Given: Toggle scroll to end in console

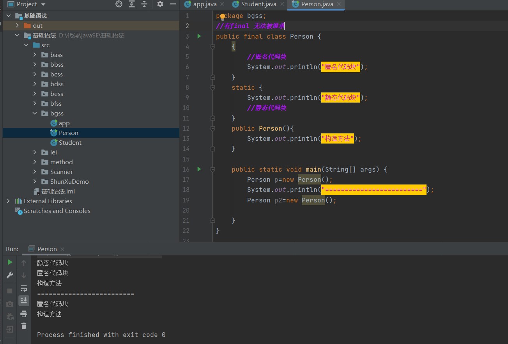Looking at the screenshot, I should [24, 300].
